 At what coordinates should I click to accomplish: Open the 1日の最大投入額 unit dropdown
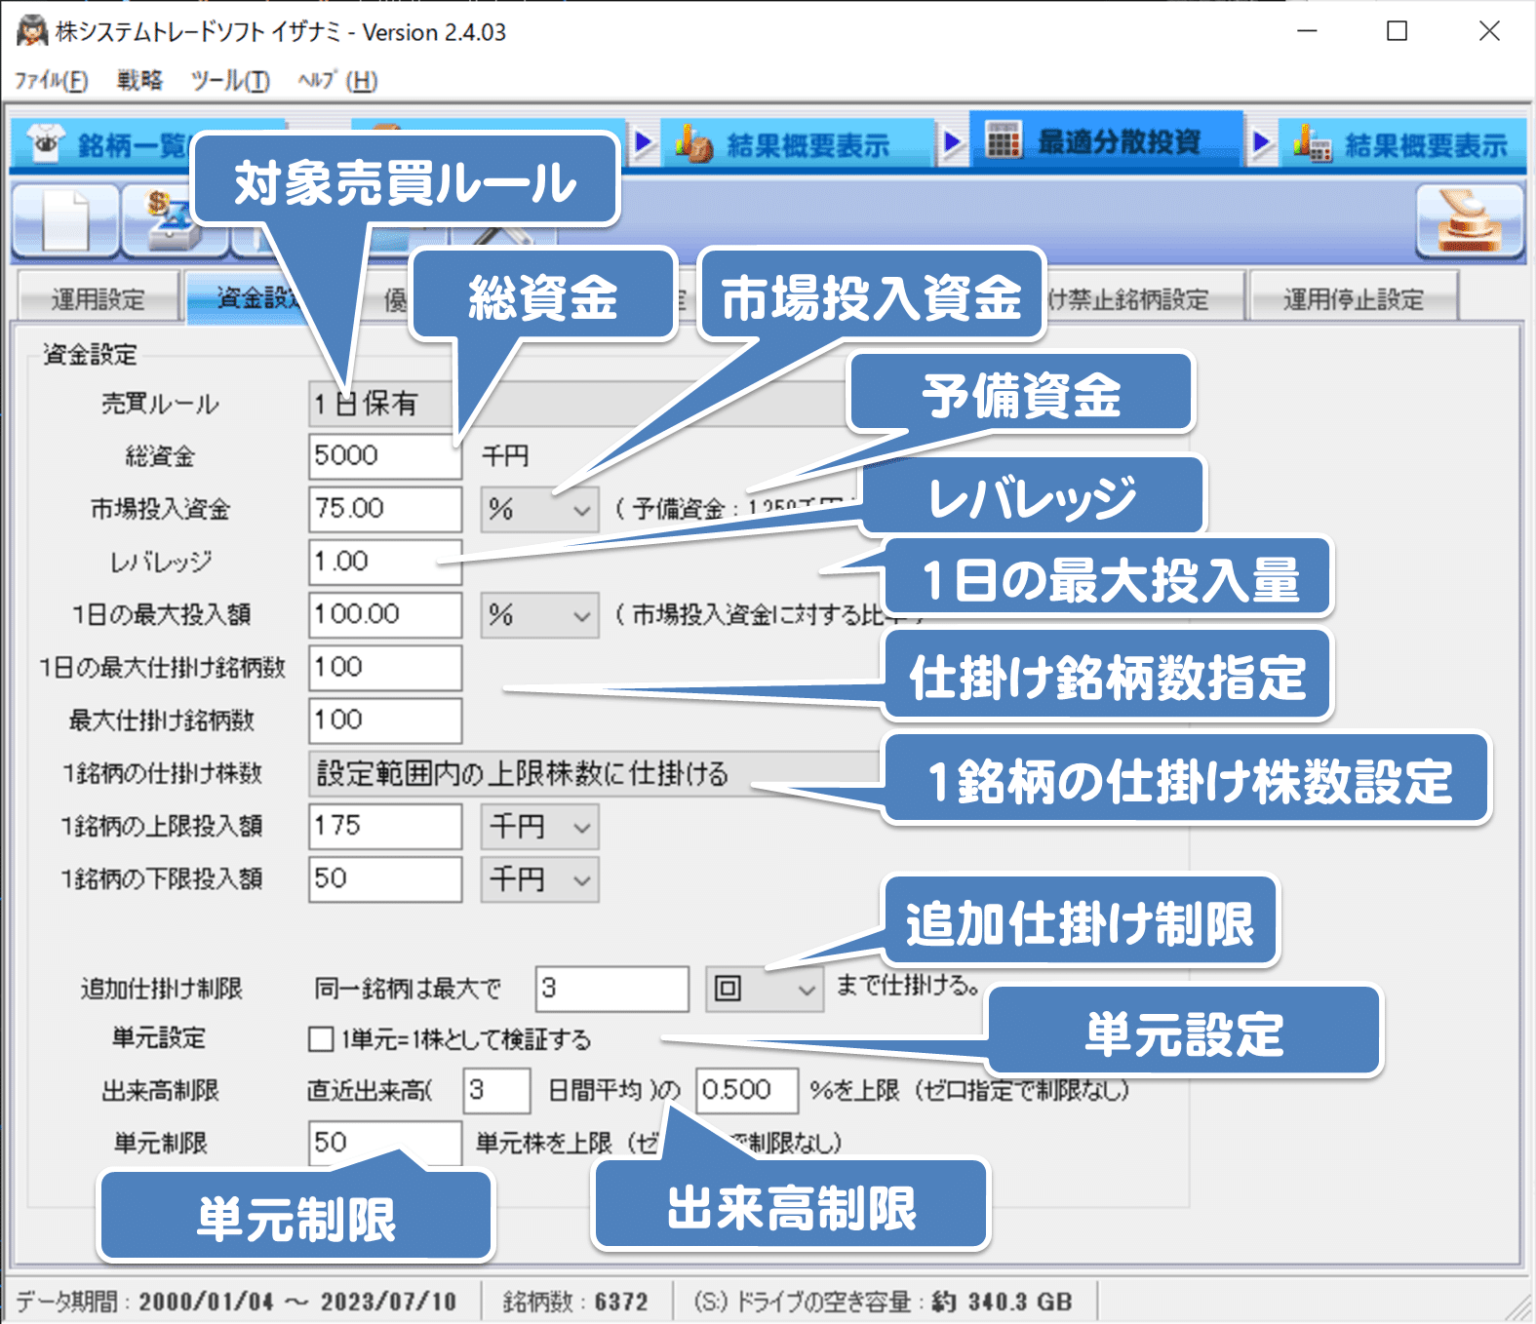(539, 615)
